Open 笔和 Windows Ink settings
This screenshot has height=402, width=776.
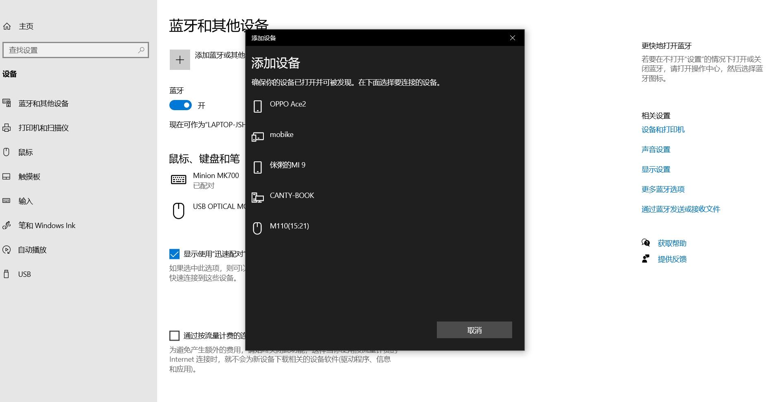tap(46, 225)
